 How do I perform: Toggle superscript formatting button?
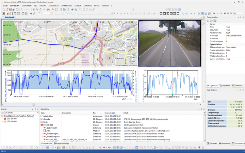coord(125,14)
